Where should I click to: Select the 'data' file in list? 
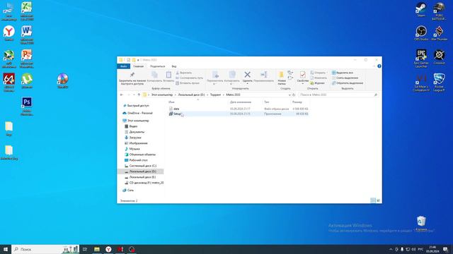176,109
